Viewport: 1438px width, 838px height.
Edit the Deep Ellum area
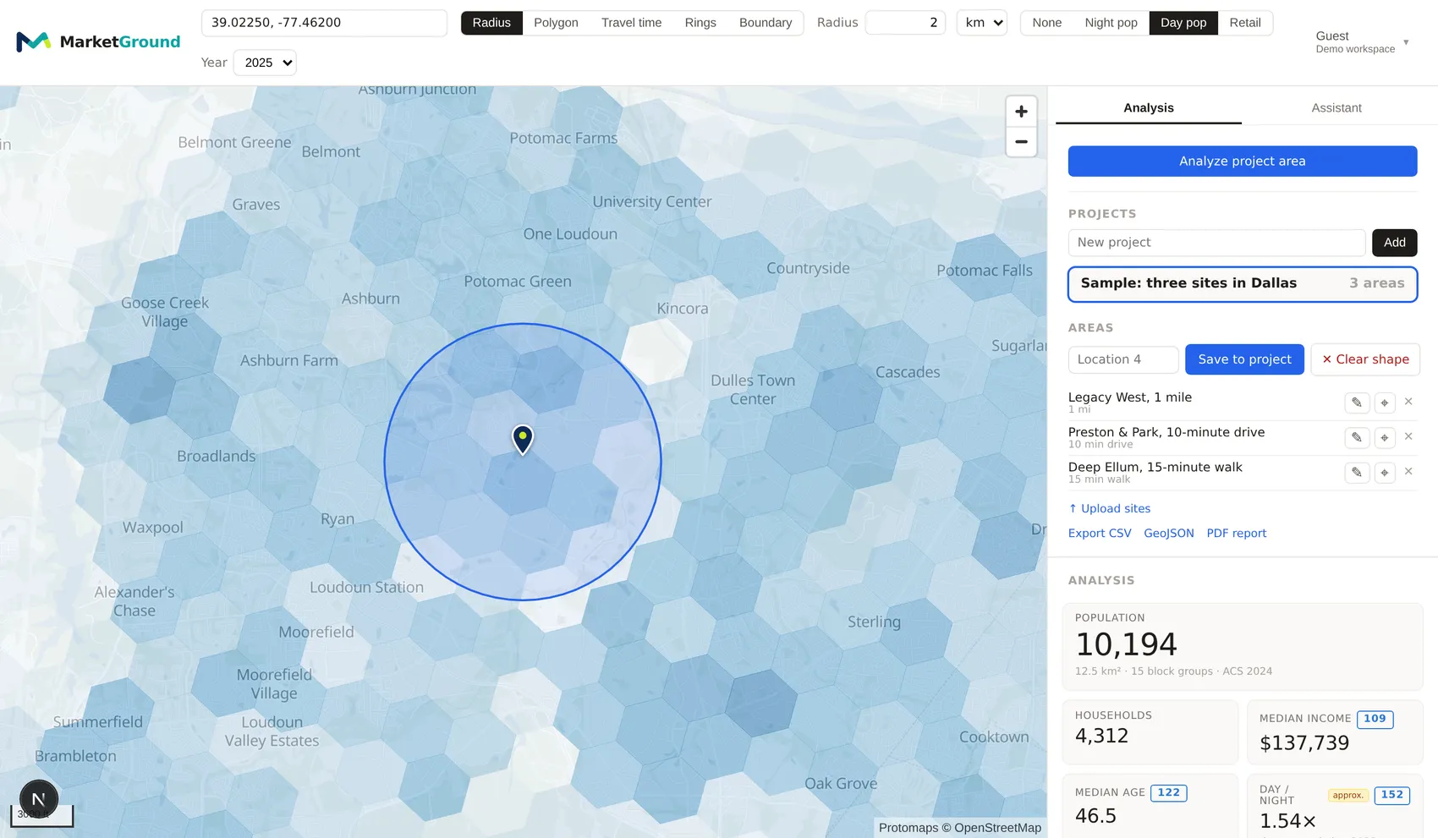click(1357, 472)
